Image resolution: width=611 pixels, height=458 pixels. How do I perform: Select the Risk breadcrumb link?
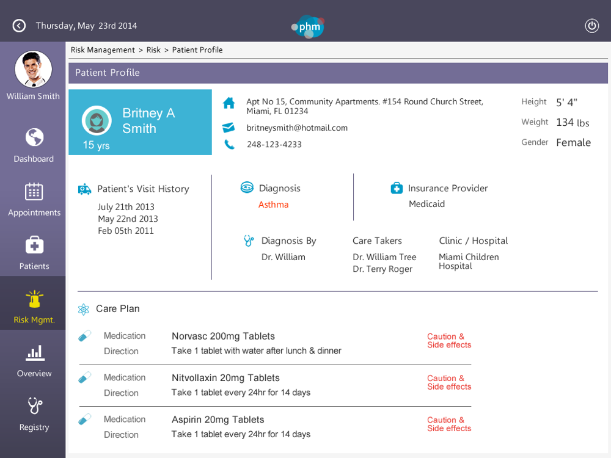(x=153, y=50)
